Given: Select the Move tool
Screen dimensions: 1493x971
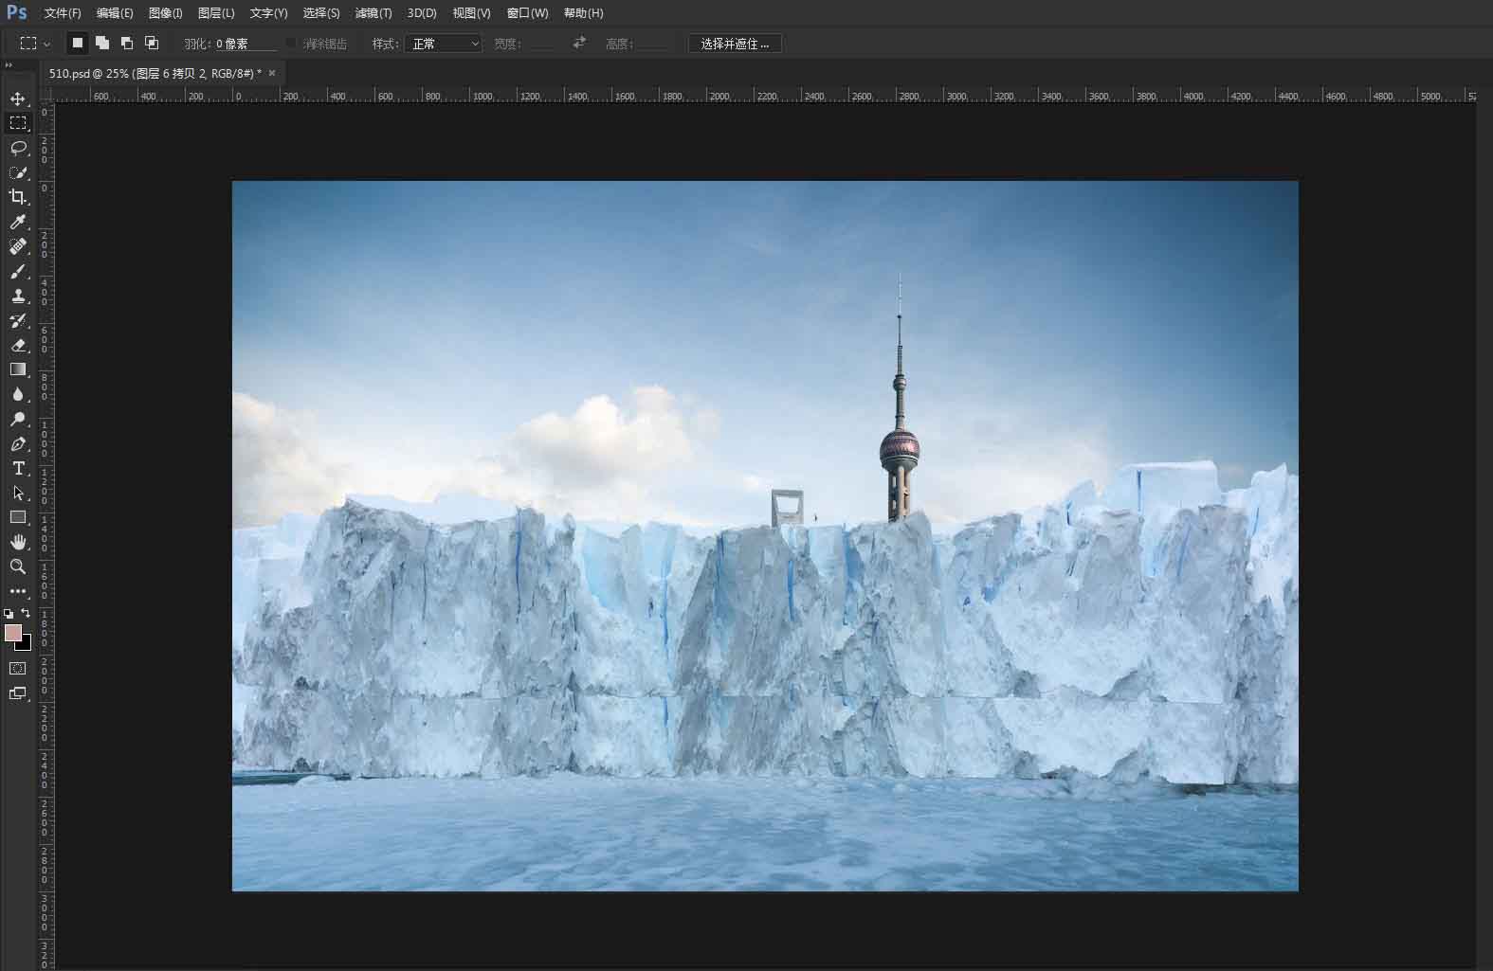Looking at the screenshot, I should pyautogui.click(x=18, y=99).
